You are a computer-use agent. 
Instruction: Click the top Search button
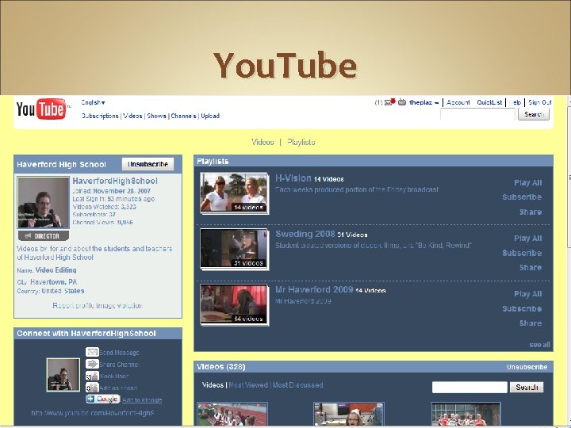534,114
